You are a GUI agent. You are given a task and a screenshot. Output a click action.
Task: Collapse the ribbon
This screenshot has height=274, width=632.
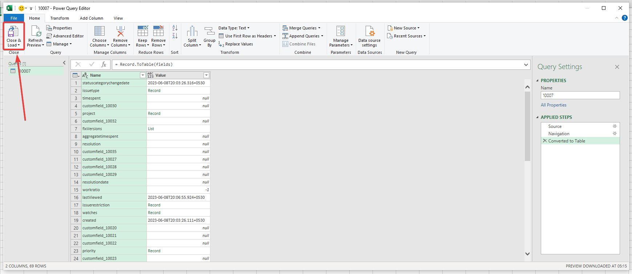(616, 18)
